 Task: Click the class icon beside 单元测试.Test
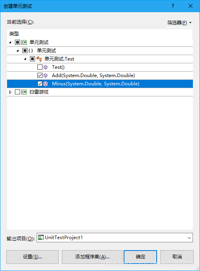click(39, 59)
